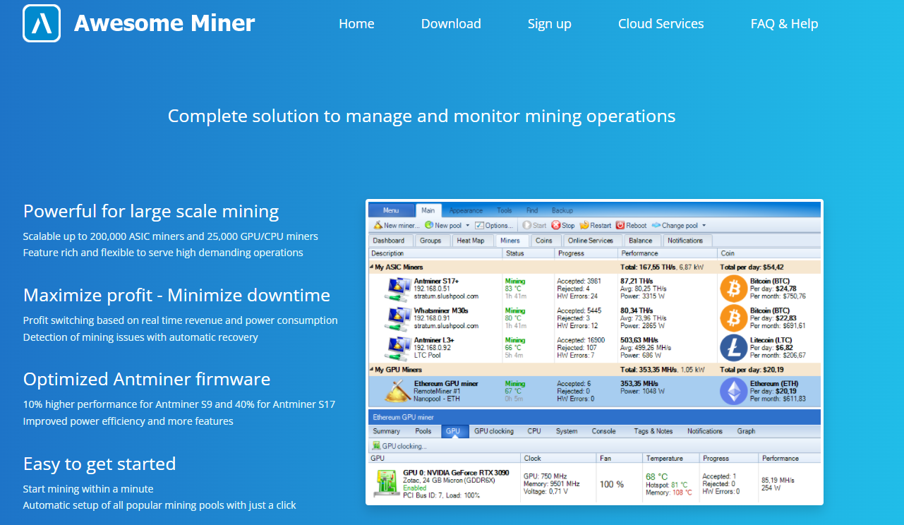904x525 pixels.
Task: Click the New pool globe icon
Action: [429, 225]
